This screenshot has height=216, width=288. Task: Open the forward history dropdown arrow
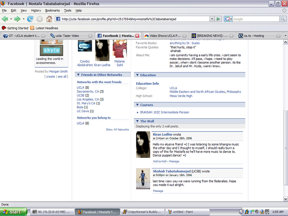(x=23, y=19)
